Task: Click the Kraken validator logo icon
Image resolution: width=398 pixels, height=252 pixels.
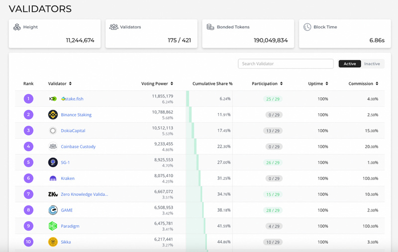Action: pos(53,178)
